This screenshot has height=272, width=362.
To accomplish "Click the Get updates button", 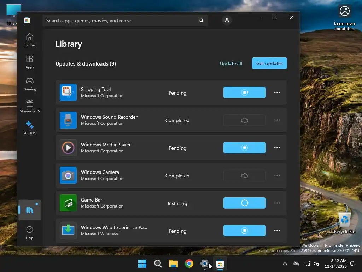I will (x=269, y=63).
